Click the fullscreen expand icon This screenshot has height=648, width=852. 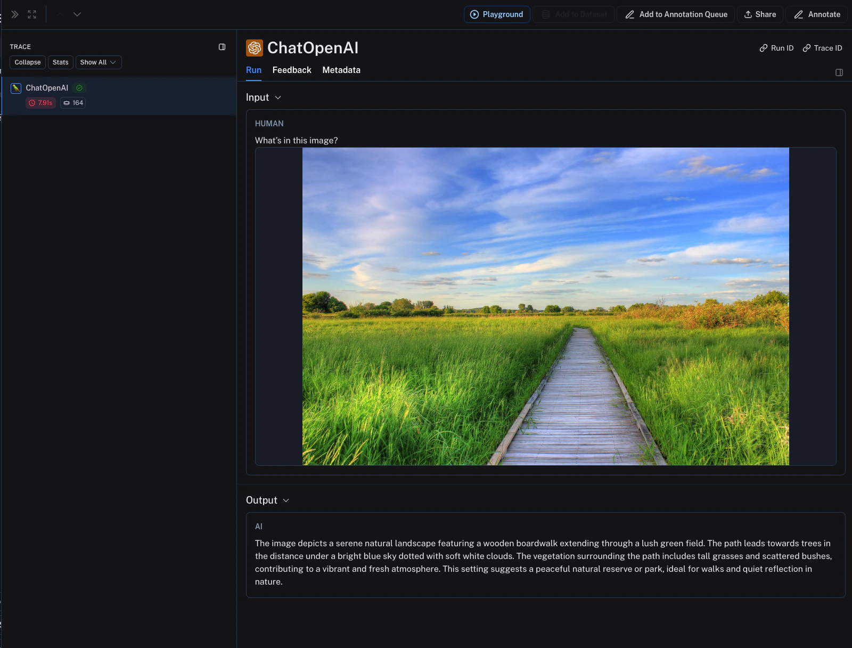coord(32,14)
